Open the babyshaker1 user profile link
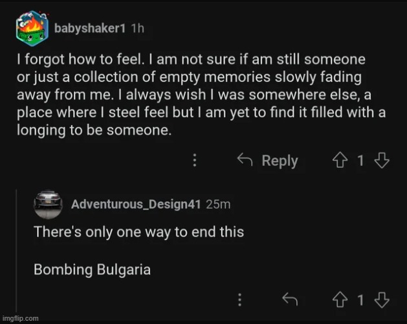 [90, 29]
